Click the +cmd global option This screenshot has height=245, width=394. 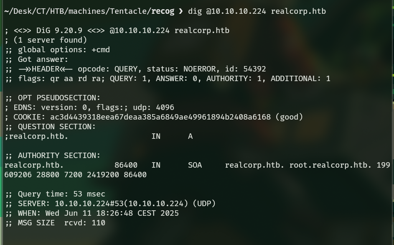click(x=101, y=50)
